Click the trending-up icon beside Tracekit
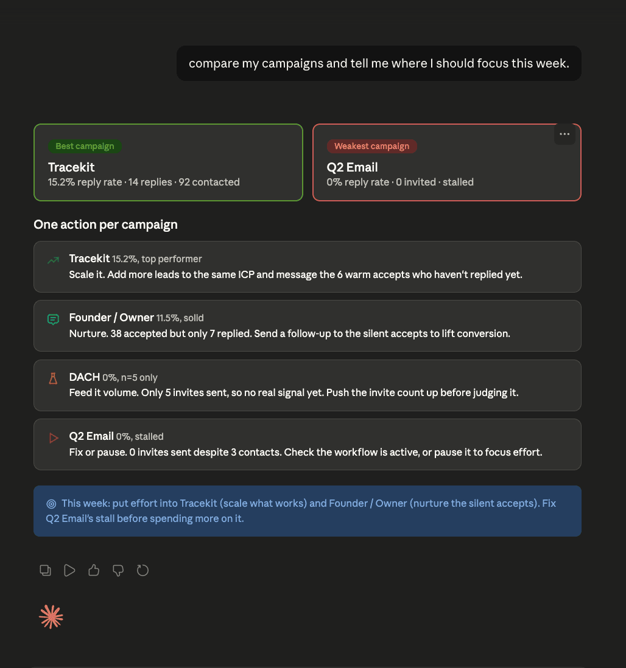Image resolution: width=626 pixels, height=668 pixels. [x=54, y=260]
